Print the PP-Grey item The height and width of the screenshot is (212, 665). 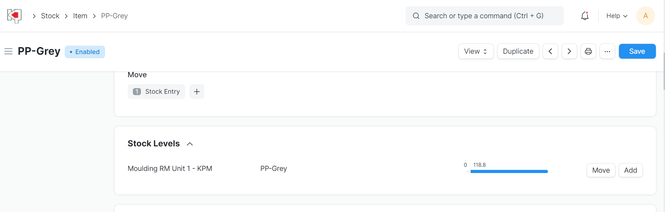pos(588,51)
